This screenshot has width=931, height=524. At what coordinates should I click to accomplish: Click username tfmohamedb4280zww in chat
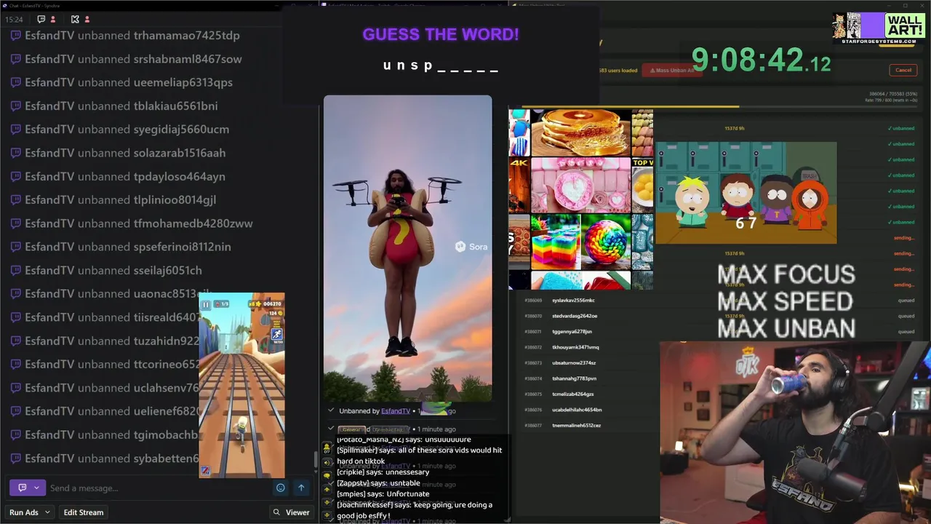point(193,223)
